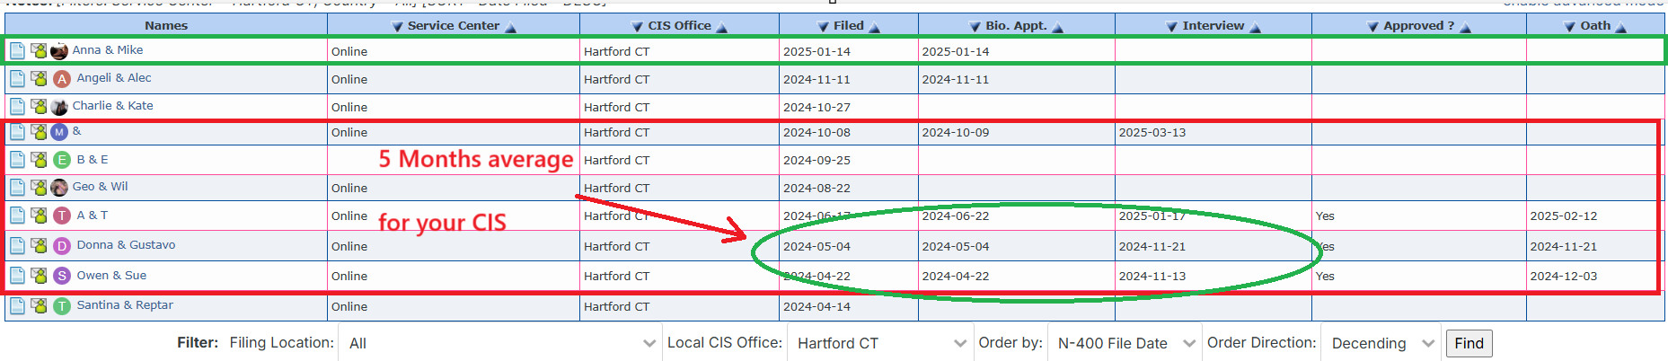1668x361 pixels.
Task: Open the timeline document icon for Anna & Mike
Action: pyautogui.click(x=17, y=51)
